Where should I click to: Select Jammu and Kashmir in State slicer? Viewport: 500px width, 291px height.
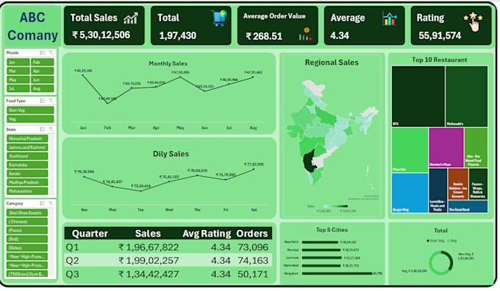click(x=27, y=147)
